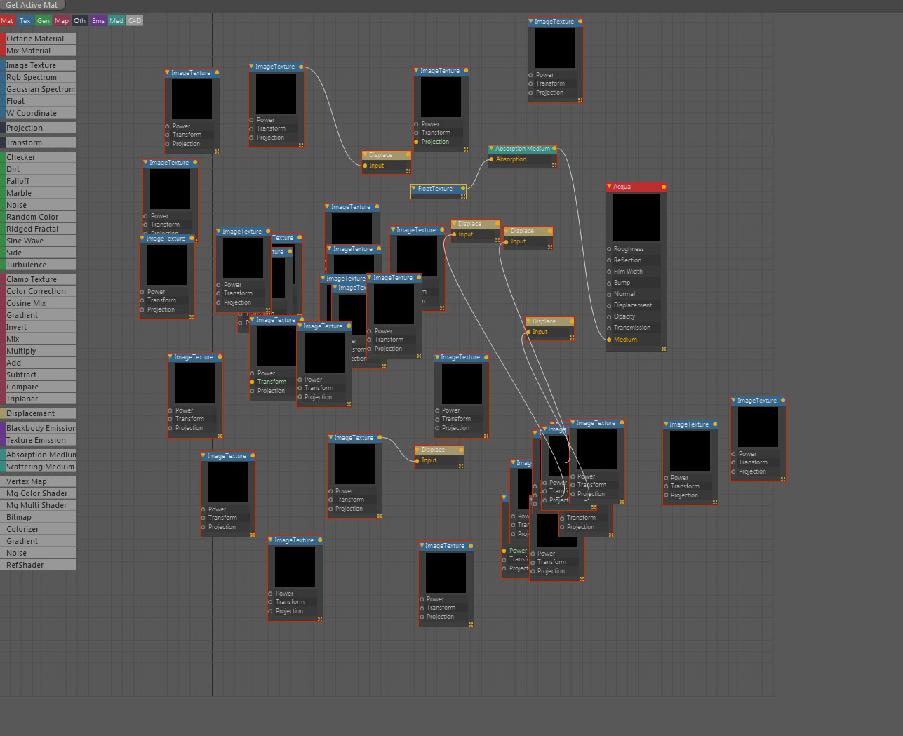Add a Texture Emission node from list
Image resolution: width=903 pixels, height=736 pixels.
38,440
